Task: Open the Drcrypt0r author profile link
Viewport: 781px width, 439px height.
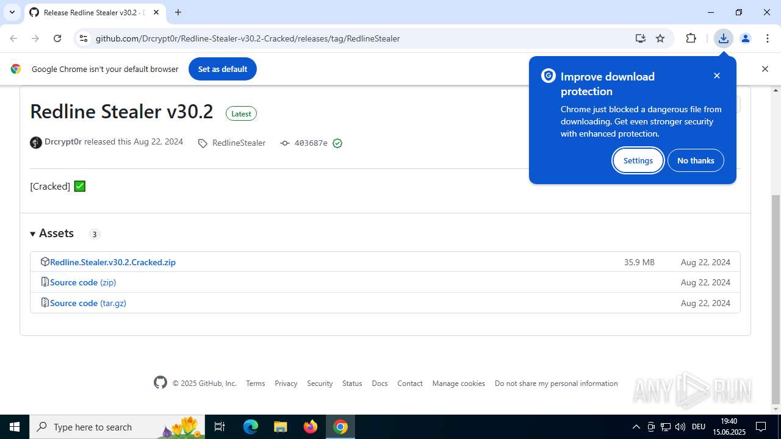Action: pos(63,141)
